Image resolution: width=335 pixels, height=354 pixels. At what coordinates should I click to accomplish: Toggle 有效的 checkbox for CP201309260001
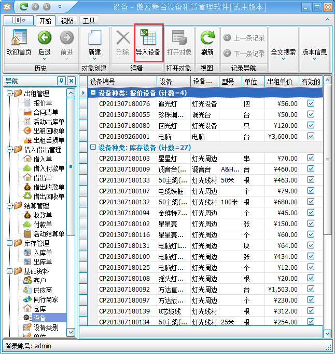pyautogui.click(x=311, y=136)
